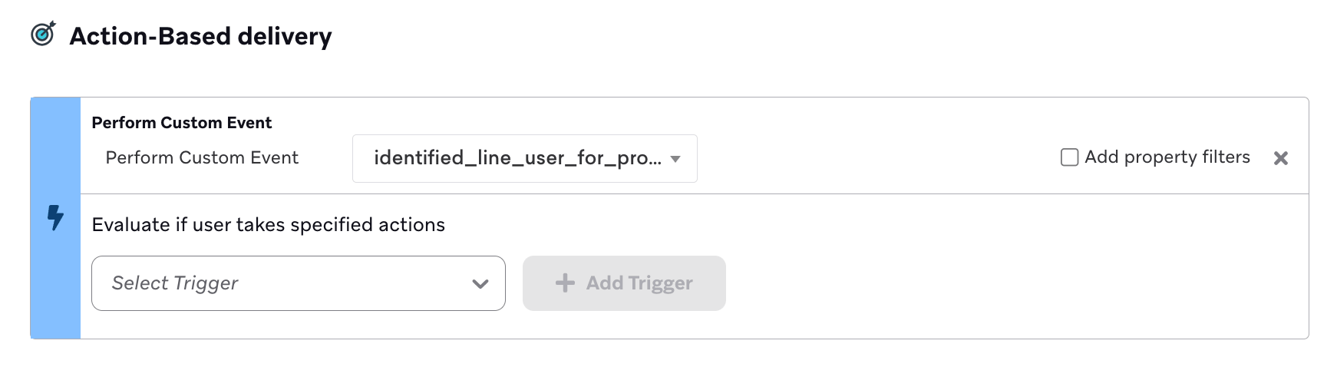Click the identified_line_user_for_pro... event name text
The width and height of the screenshot is (1337, 367).
tap(517, 157)
